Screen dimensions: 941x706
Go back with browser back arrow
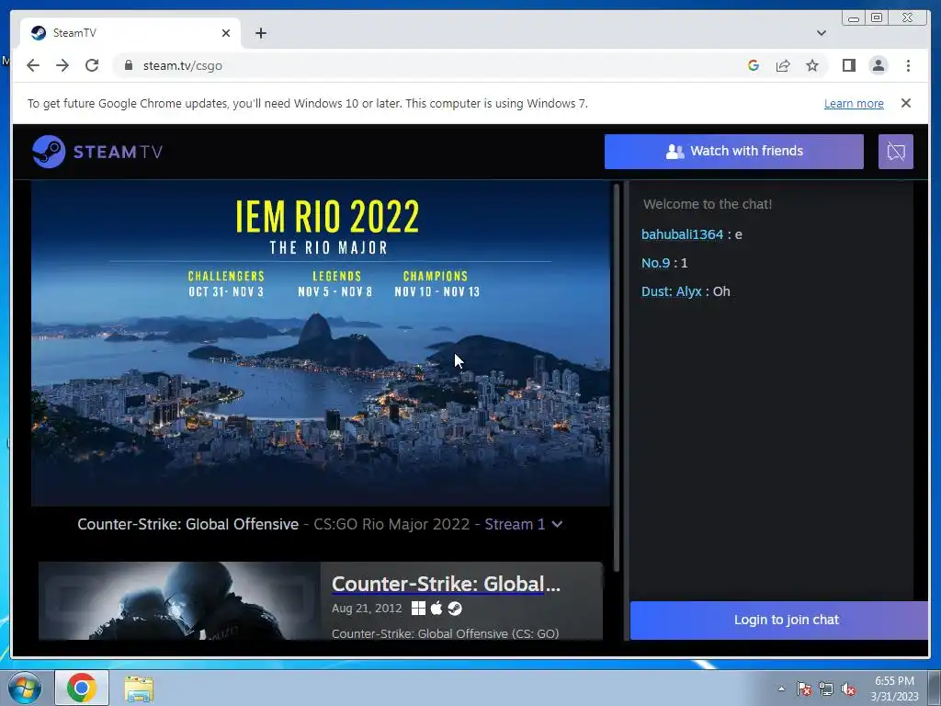tap(33, 65)
